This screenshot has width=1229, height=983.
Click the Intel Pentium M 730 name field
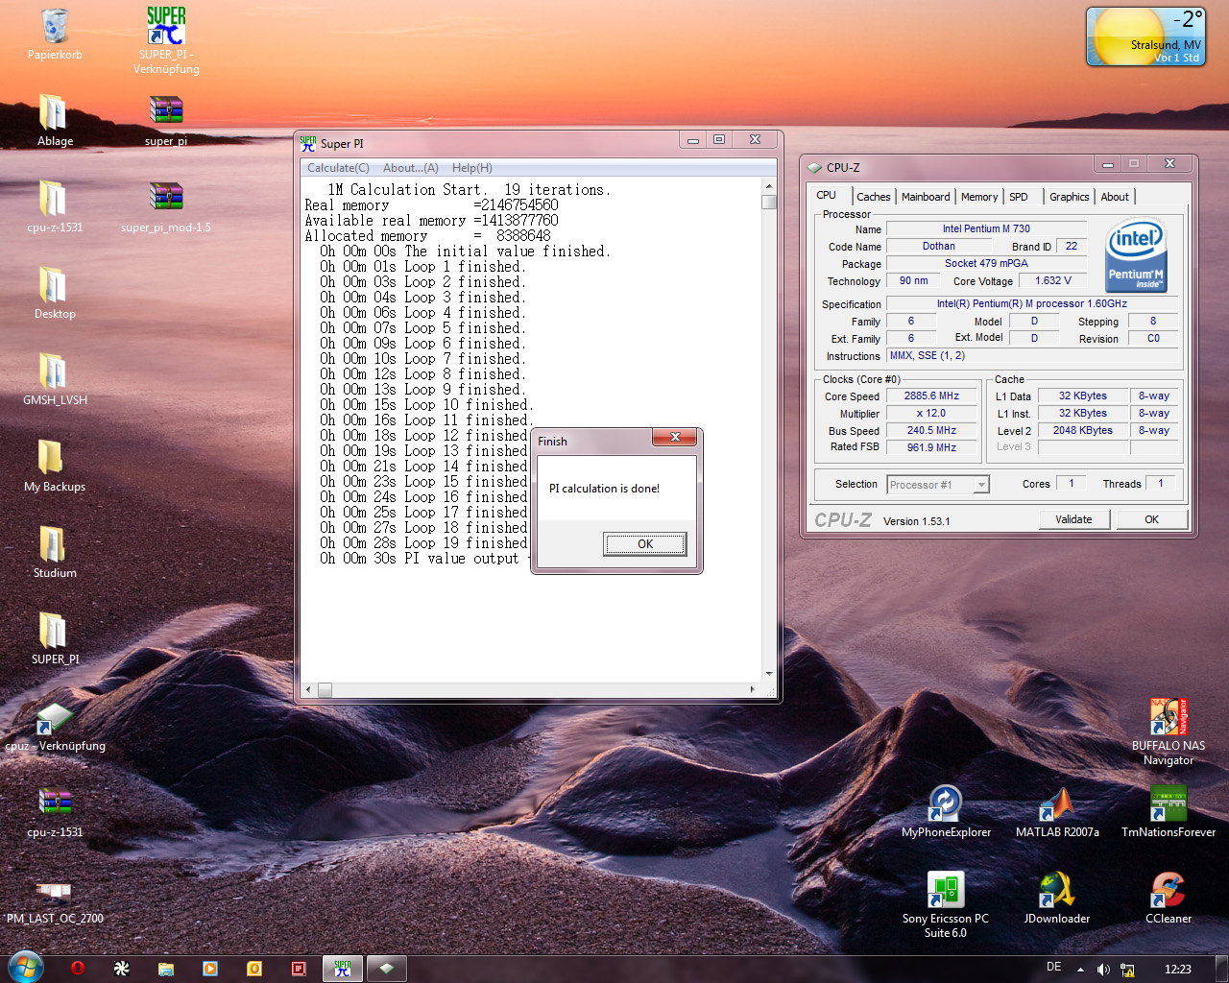986,228
